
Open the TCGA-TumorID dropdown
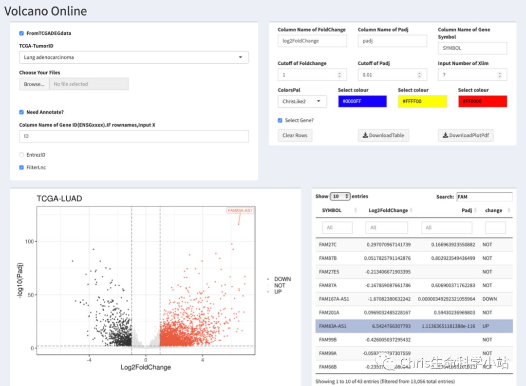tap(134, 57)
